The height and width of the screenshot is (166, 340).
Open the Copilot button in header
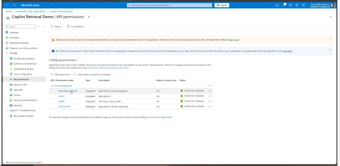coord(222,5)
